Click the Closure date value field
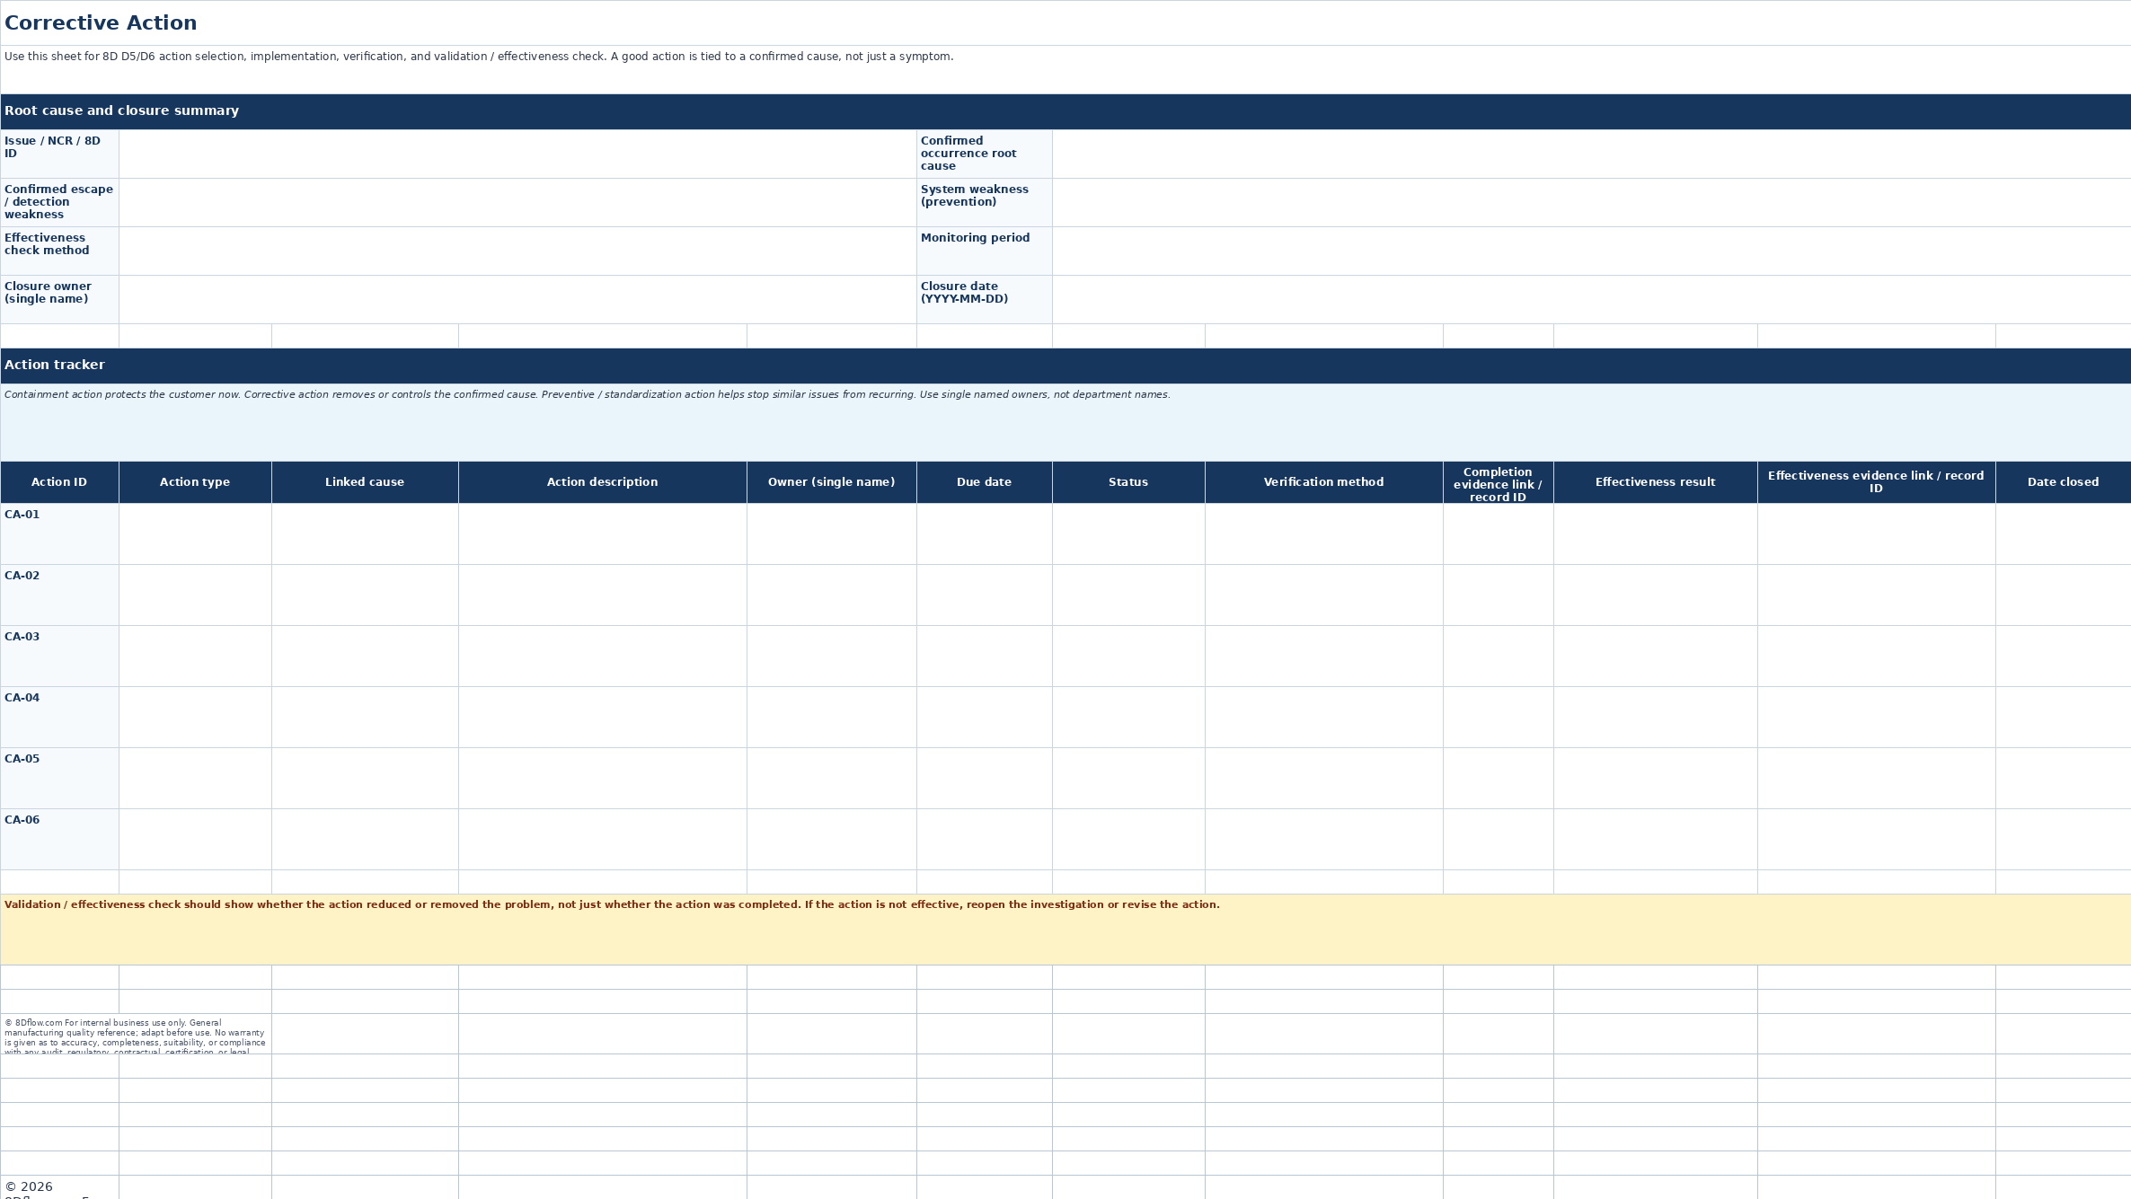This screenshot has height=1199, width=2131. [x=1591, y=299]
